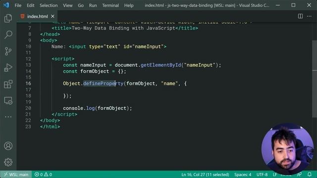Open the Run and Debug view
This screenshot has height=178, width=317.
pyautogui.click(x=8, y=68)
